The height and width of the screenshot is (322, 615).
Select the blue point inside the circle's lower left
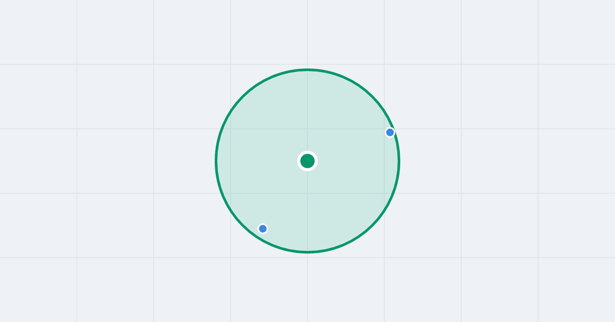point(263,228)
